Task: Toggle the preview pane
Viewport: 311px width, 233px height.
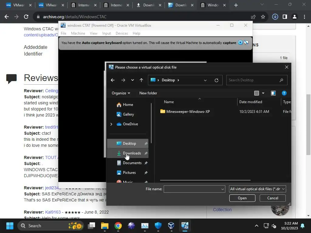Action: click(x=273, y=93)
